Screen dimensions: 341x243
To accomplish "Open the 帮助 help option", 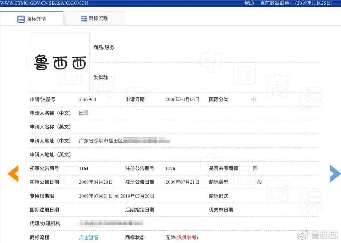I will point(249,3).
